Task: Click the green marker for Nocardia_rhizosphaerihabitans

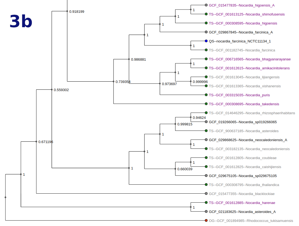Action: [x=206, y=113]
